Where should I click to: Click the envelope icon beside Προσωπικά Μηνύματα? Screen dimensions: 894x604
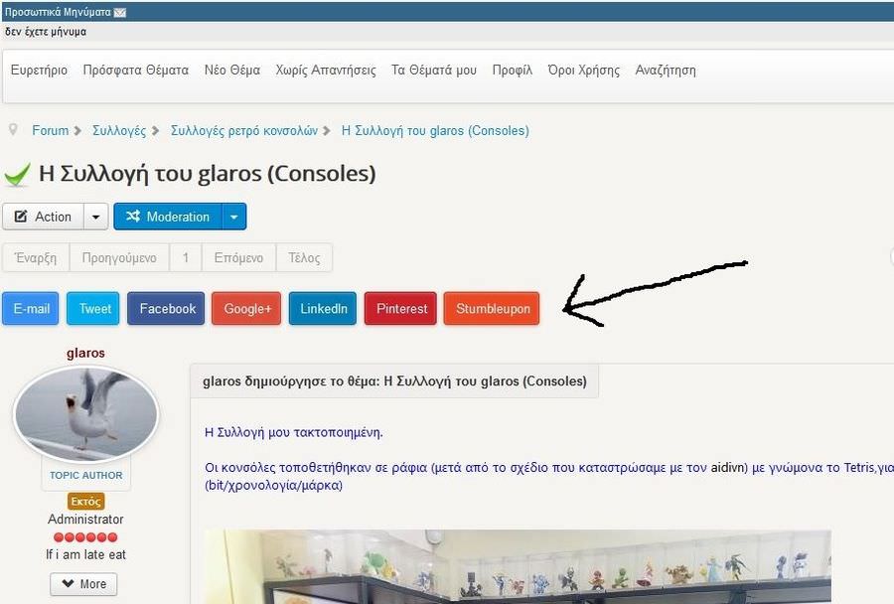click(120, 13)
